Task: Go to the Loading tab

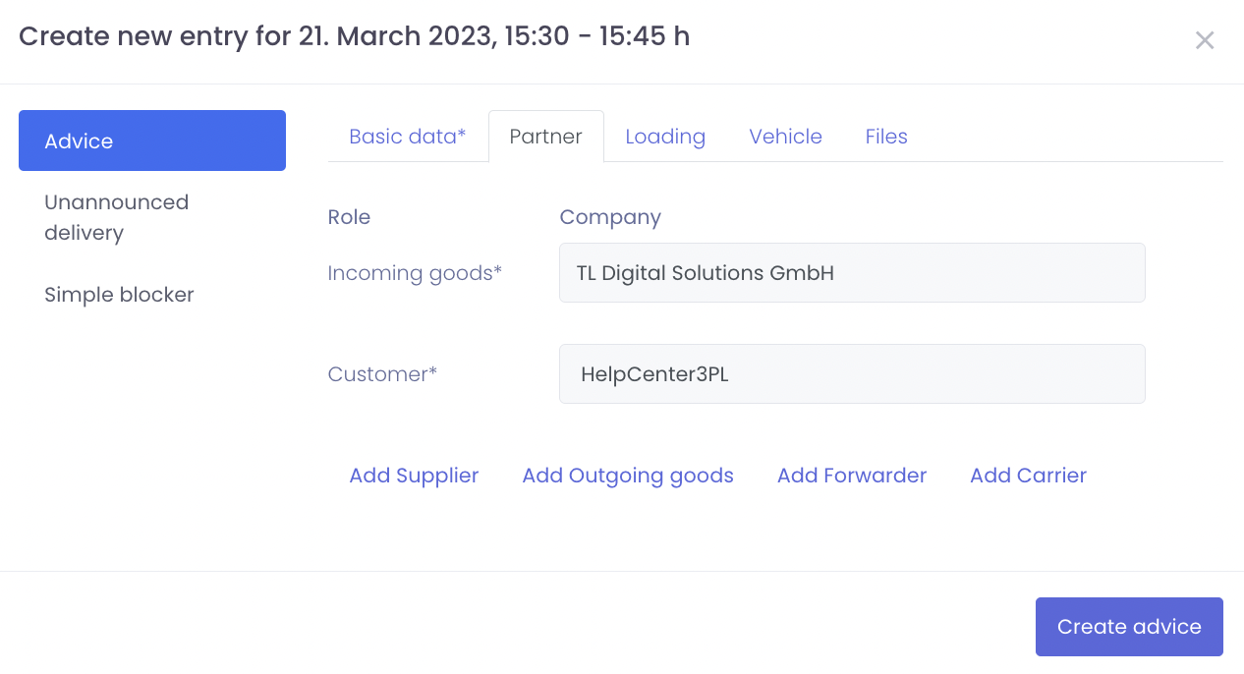Action: 664,137
